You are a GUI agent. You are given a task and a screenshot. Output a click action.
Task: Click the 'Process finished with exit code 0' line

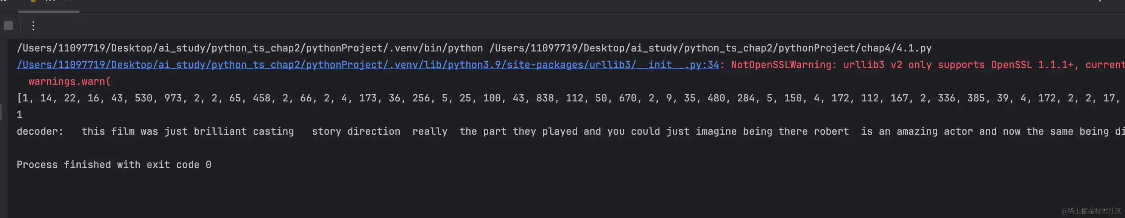(x=114, y=165)
